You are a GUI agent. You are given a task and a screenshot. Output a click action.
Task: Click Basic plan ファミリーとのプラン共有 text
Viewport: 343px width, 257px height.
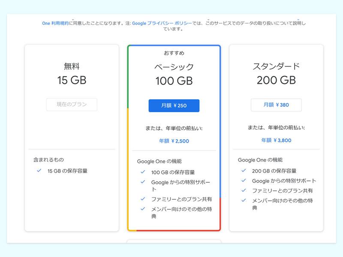pyautogui.click(x=181, y=199)
